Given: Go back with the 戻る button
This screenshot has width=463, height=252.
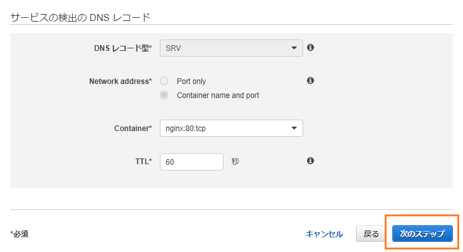Looking at the screenshot, I should (x=371, y=234).
